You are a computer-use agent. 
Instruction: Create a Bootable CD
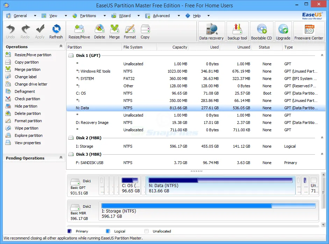coord(262,31)
